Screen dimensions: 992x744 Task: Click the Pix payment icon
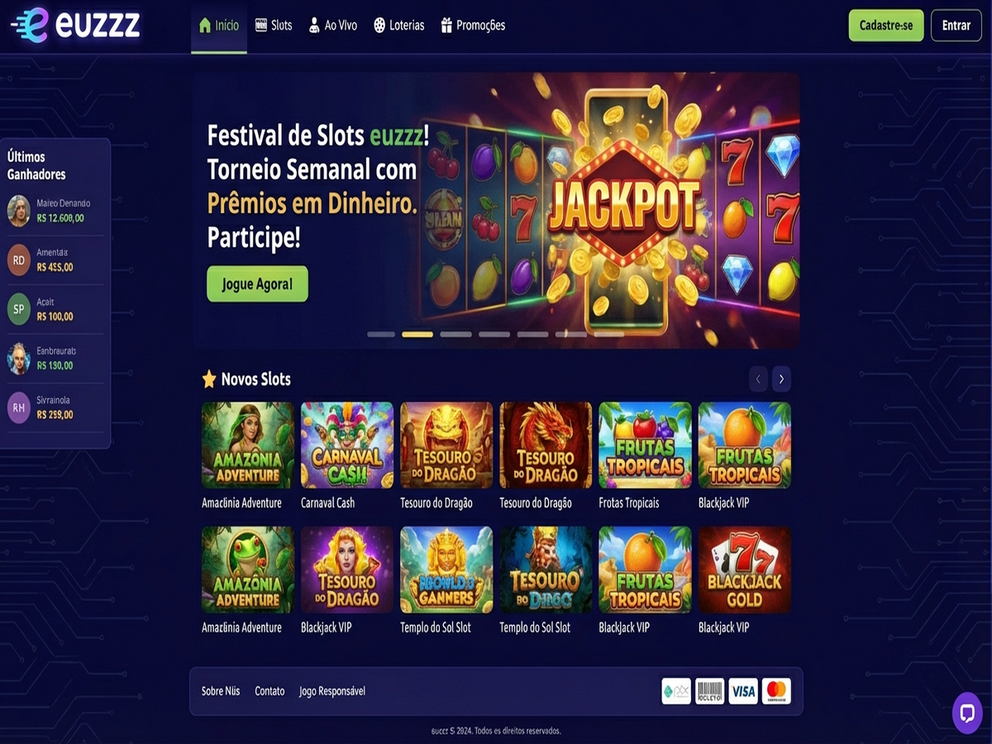676,691
